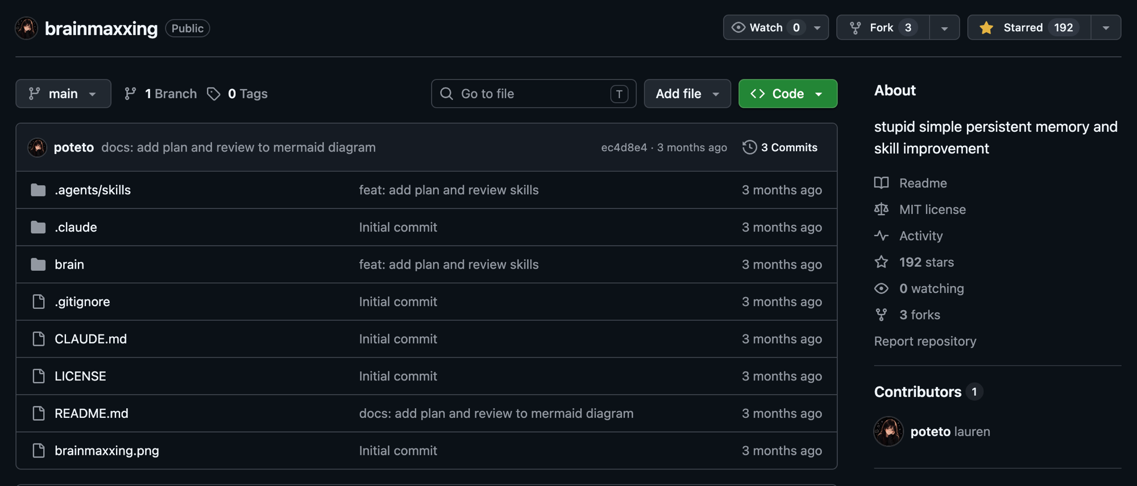This screenshot has height=486, width=1137.
Task: Click the file icon for brainmaxxing.png
Action: pos(39,450)
